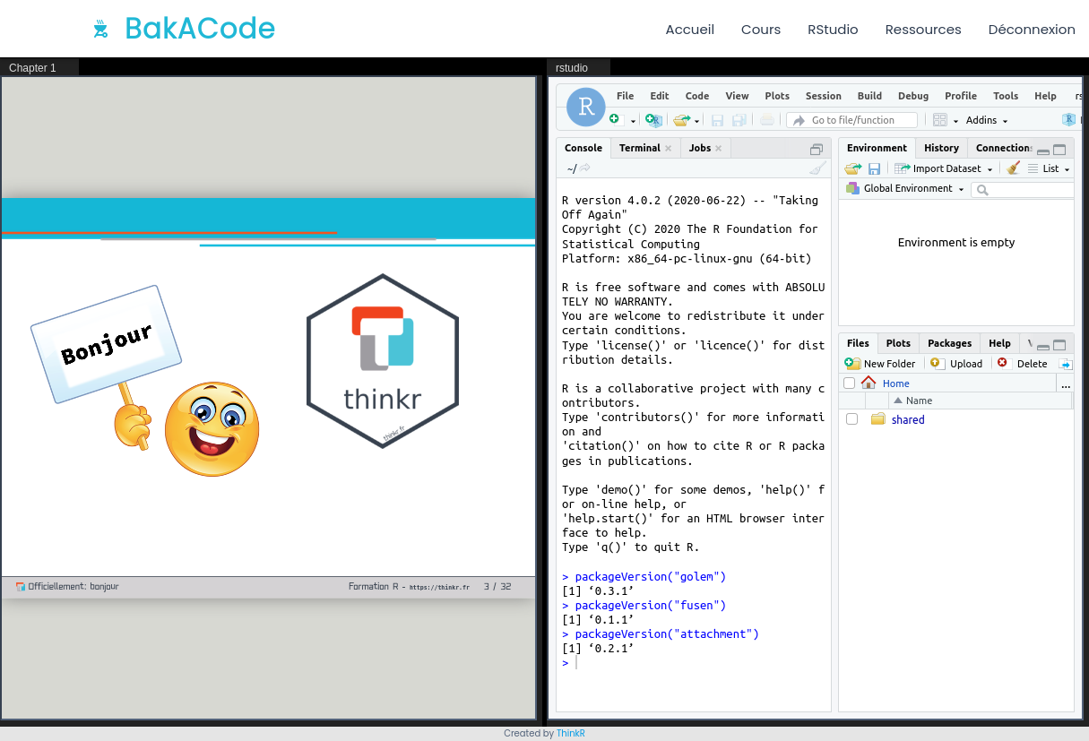Click the Environment search field
The width and height of the screenshot is (1089, 741).
click(1024, 190)
